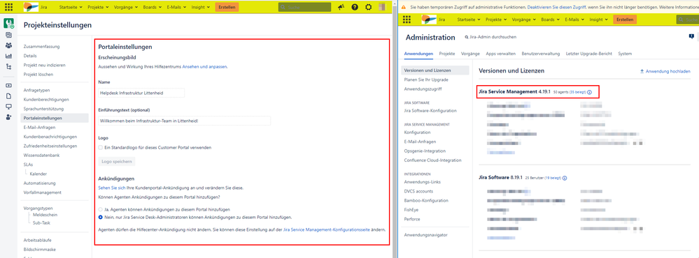Expand Insight menu in Administration window
The image size is (699, 258).
pyautogui.click(x=599, y=20)
